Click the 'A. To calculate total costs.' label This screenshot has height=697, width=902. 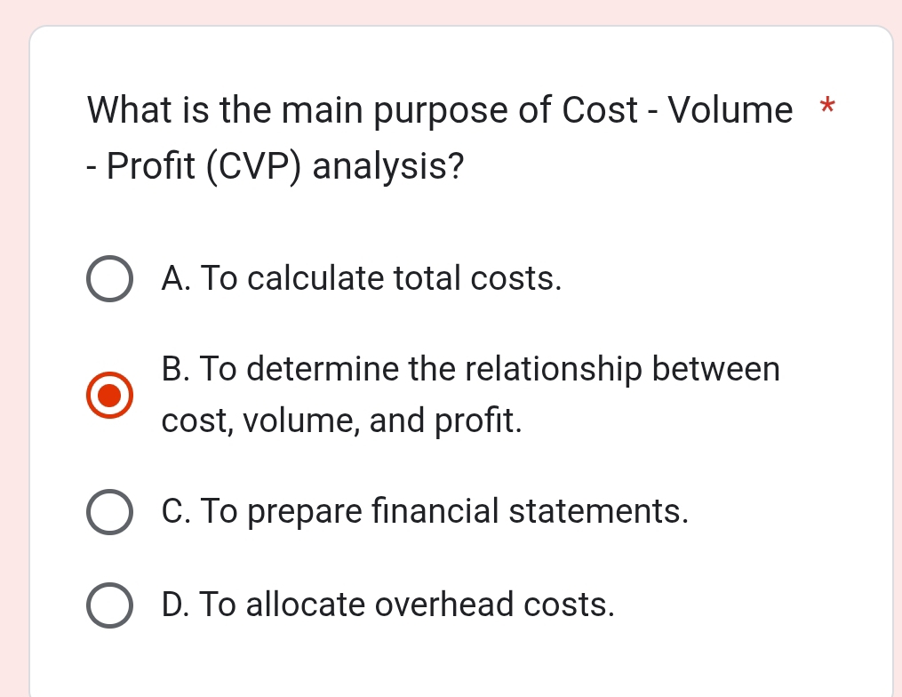click(x=362, y=279)
